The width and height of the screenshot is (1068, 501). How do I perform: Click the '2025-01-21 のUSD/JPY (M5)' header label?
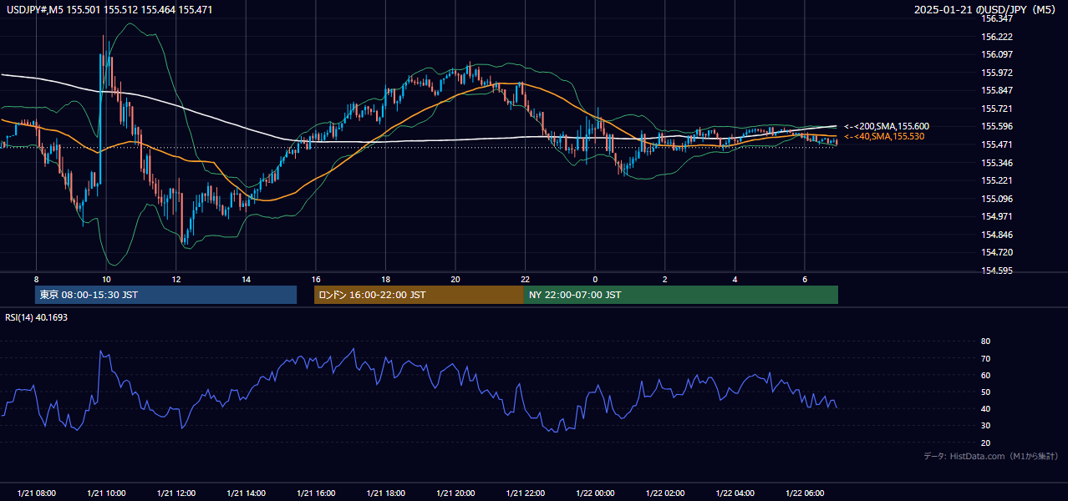click(x=985, y=10)
